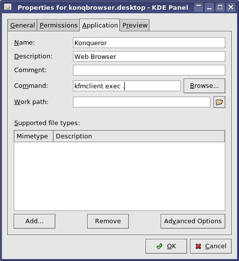The width and height of the screenshot is (239, 261).
Task: Click the empty Comment text field
Action: tap(149, 70)
